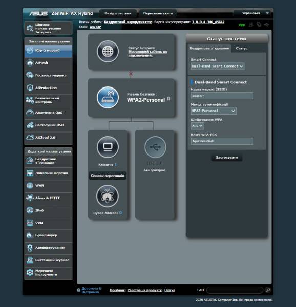This screenshot has height=307, width=296.
Task: Open the manual link in footer
Action: pyautogui.click(x=117, y=290)
